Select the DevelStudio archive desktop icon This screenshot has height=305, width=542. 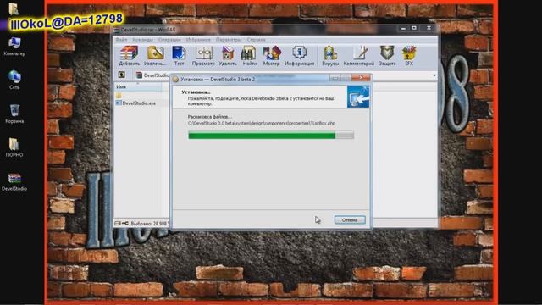click(14, 182)
